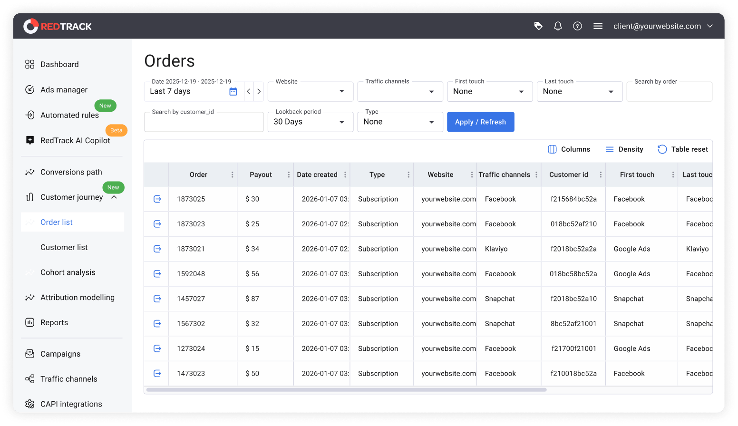This screenshot has width=738, height=426.
Task: Change table Density
Action: [x=624, y=149]
